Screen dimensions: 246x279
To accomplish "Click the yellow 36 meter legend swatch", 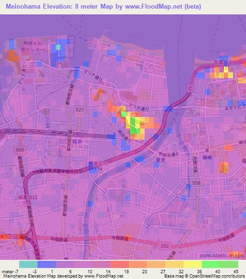I will 193,264.
